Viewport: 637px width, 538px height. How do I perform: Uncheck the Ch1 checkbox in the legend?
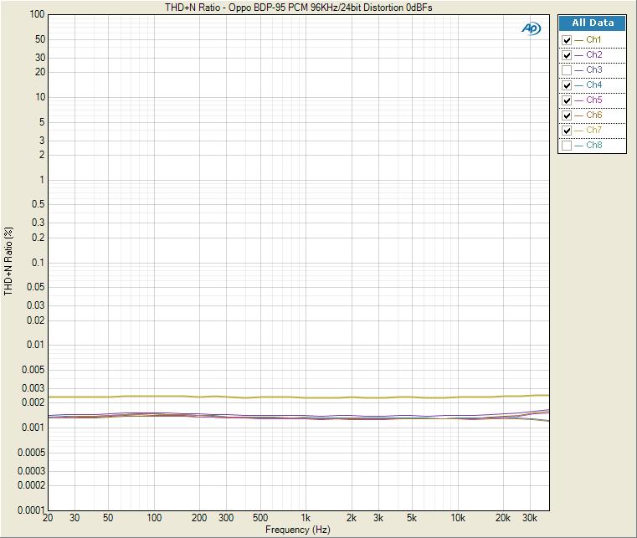tap(568, 40)
